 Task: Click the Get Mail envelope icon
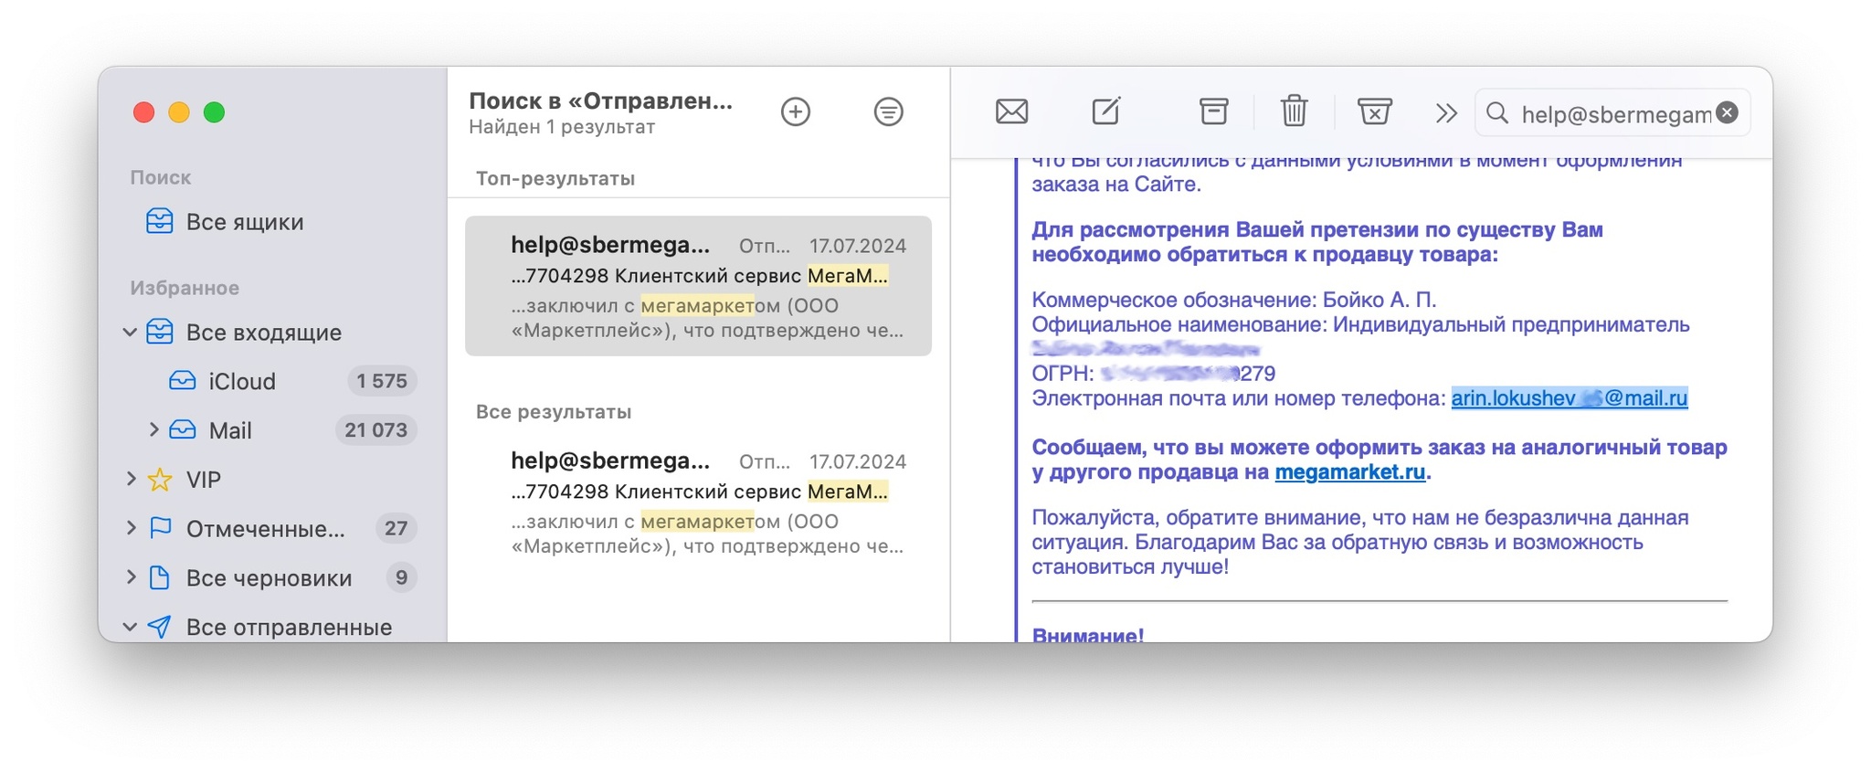coord(1011,112)
